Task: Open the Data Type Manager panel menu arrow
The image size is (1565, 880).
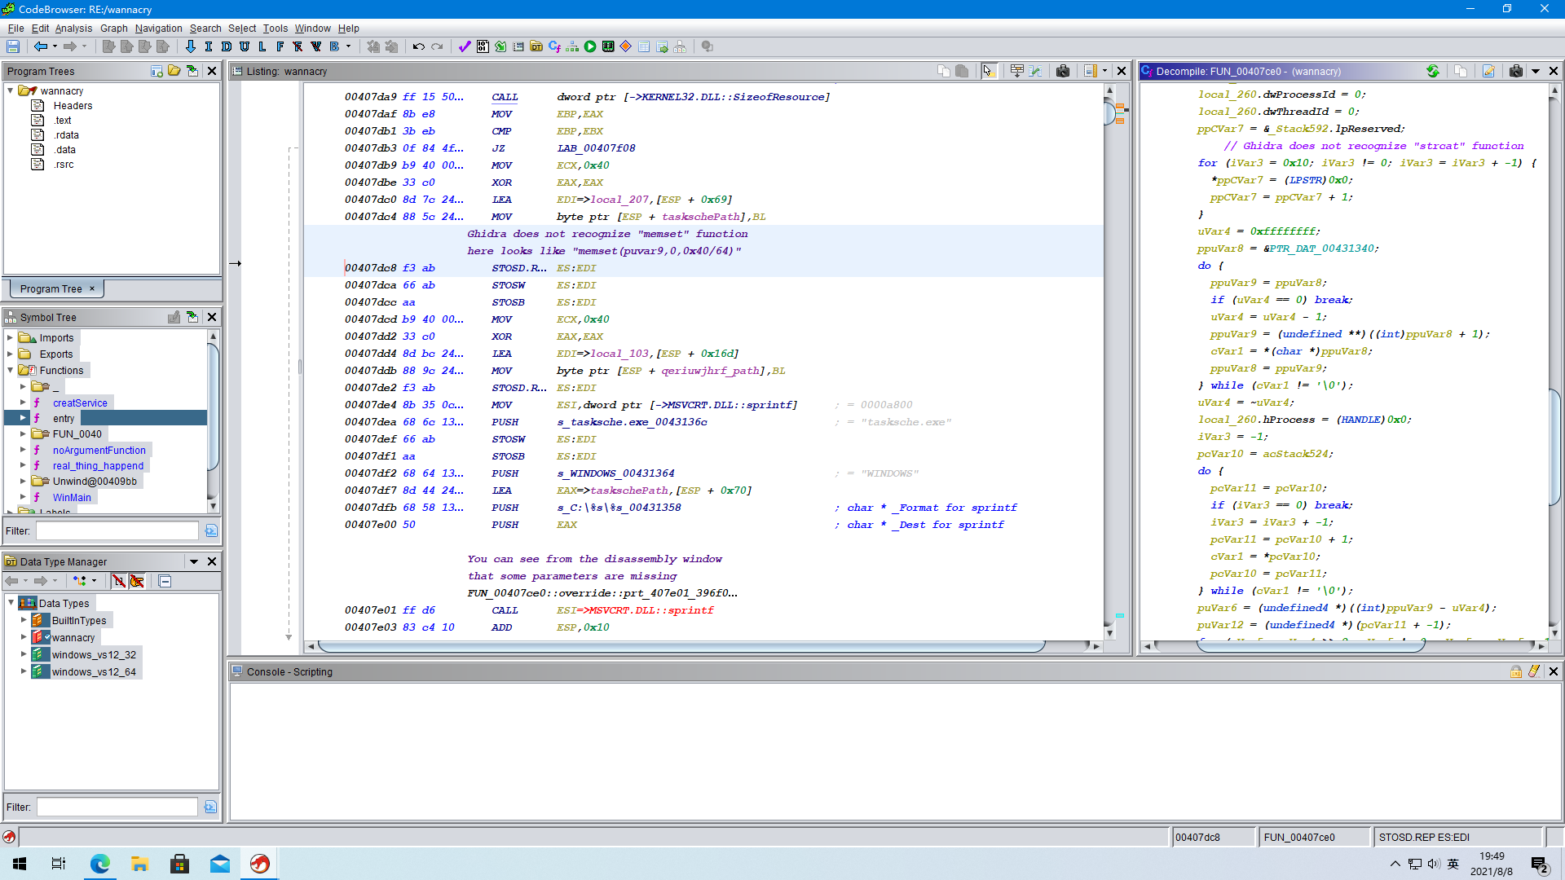Action: point(194,561)
